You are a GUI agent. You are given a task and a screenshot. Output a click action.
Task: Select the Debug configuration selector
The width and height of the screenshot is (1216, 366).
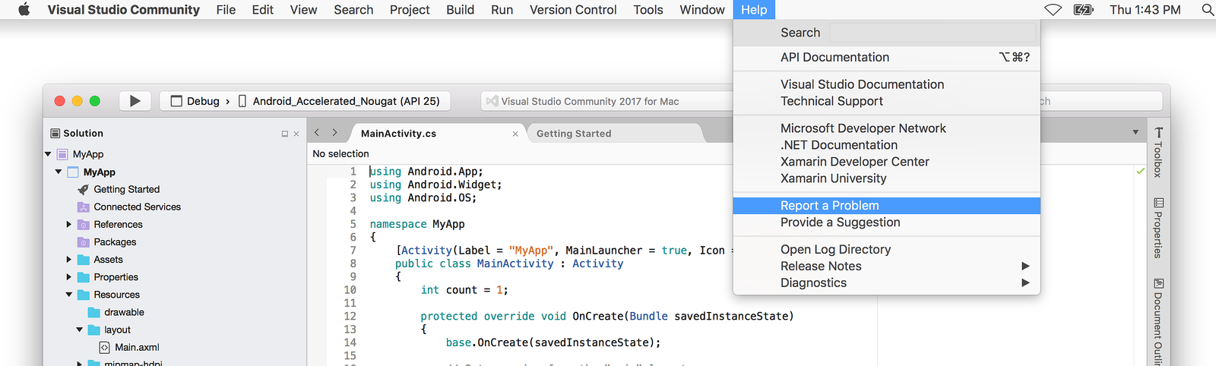pyautogui.click(x=196, y=101)
